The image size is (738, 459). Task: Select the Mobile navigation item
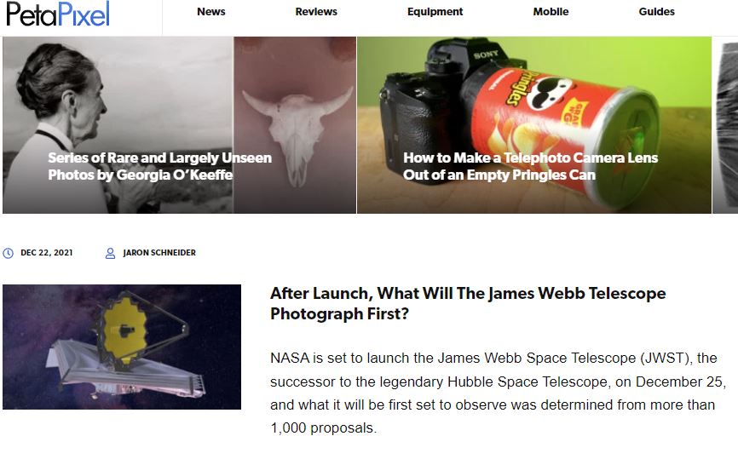point(551,12)
